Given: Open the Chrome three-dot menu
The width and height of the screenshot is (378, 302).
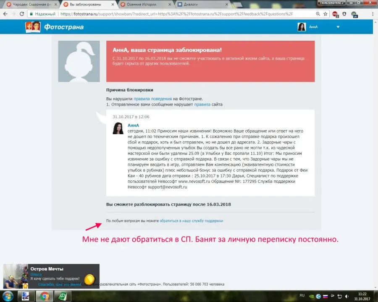Looking at the screenshot, I should pos(373,14).
